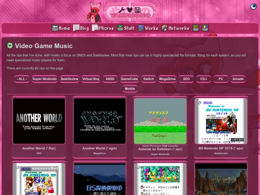Viewport: 260px width, 195px height.
Task: Open BS Nintendo HP 10/18 thumbnail
Action: (221, 121)
